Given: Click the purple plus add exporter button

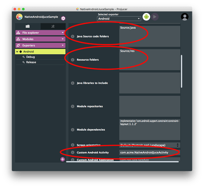Looking at the screenshot, I should (62, 159).
